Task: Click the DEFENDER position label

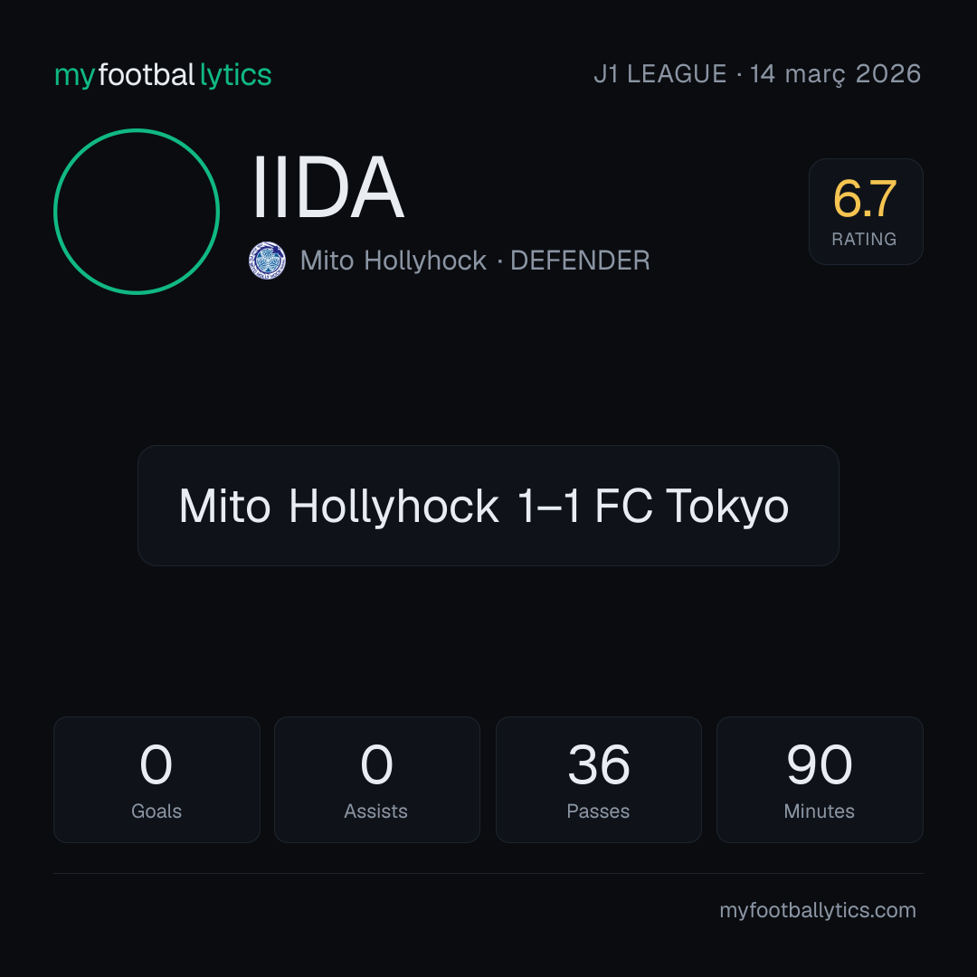Action: 580,261
